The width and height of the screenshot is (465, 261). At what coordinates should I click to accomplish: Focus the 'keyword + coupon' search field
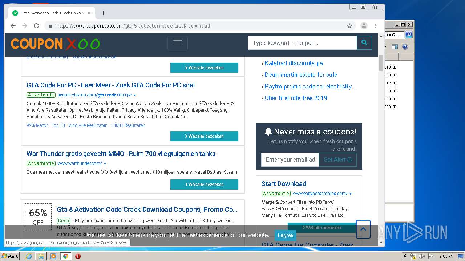[x=302, y=43]
